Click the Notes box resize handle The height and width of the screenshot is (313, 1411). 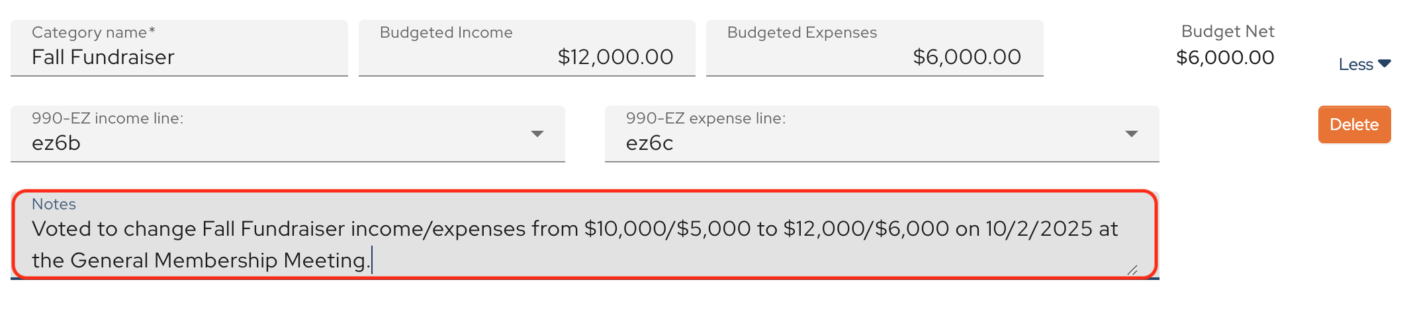click(x=1132, y=269)
